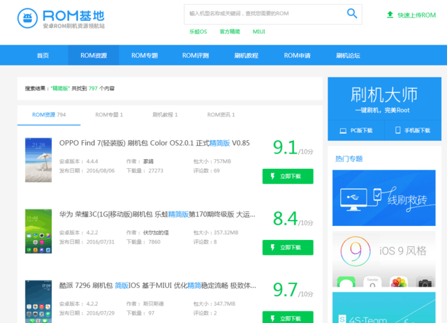Click the 乐蛙OS hot keyword link
The height and width of the screenshot is (323, 447).
198,32
